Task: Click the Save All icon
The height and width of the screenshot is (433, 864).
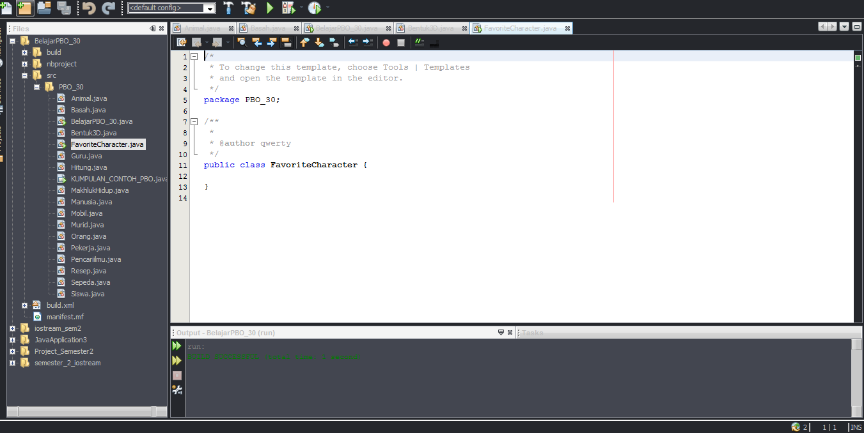Action: point(64,8)
